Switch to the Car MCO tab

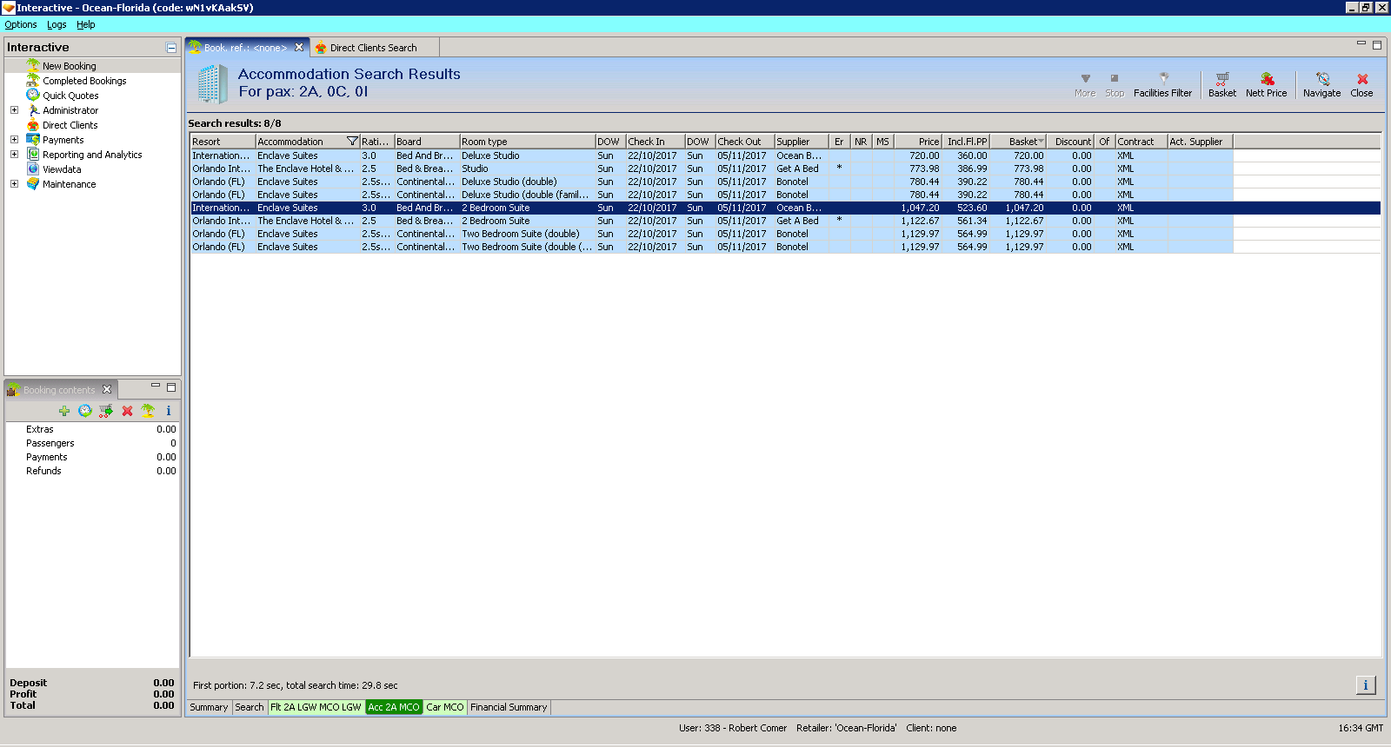(445, 707)
